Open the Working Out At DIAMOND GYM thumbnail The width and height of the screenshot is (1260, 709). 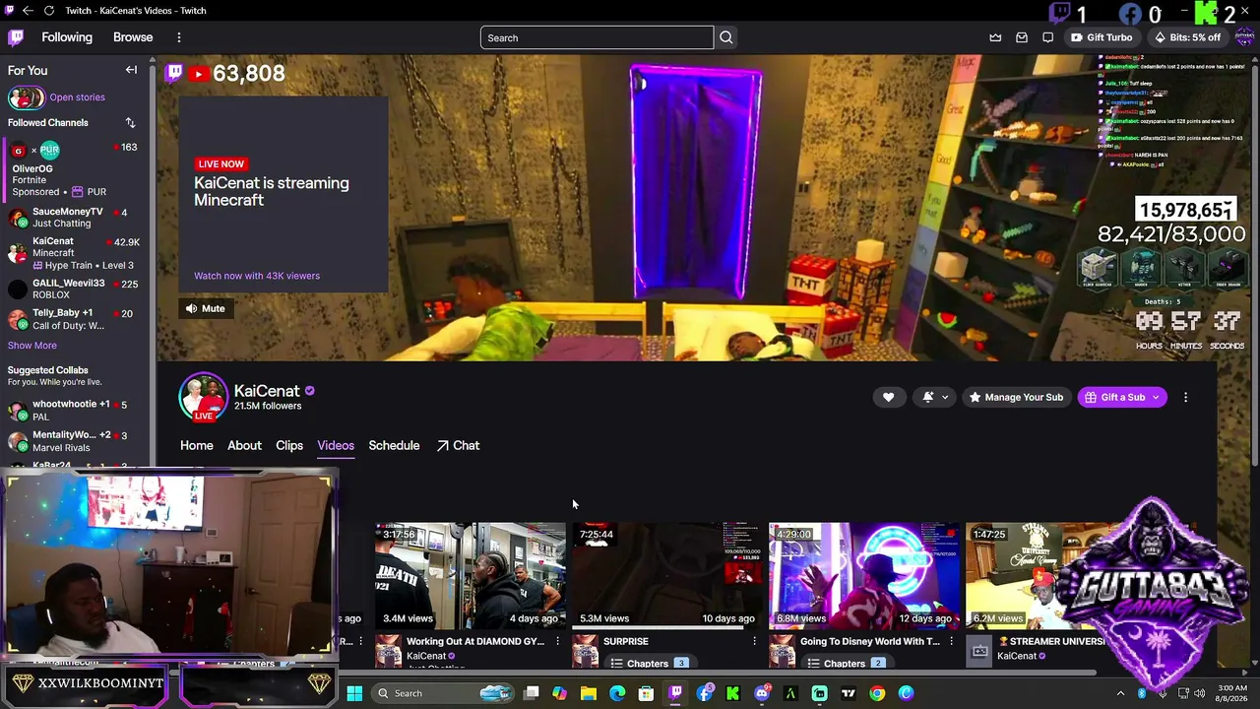tap(470, 575)
